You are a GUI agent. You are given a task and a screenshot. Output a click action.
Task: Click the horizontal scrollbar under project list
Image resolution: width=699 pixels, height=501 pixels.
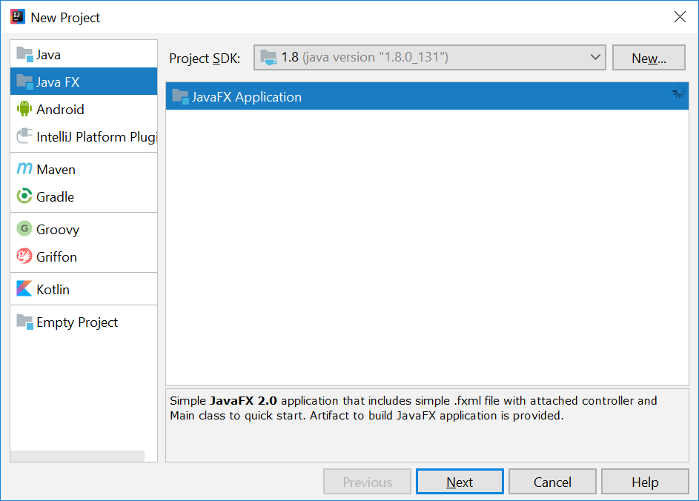pyautogui.click(x=78, y=456)
